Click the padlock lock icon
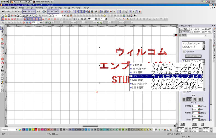 128,19
